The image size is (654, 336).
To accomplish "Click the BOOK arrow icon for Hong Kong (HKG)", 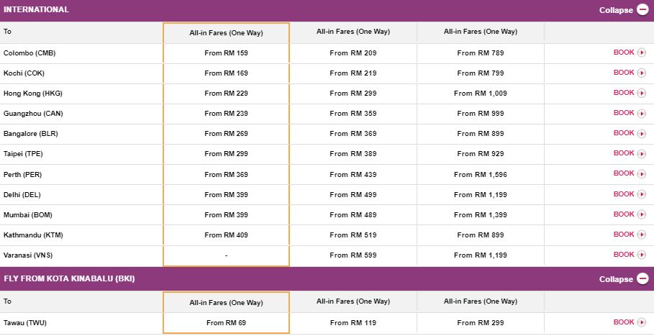I will click(x=642, y=93).
